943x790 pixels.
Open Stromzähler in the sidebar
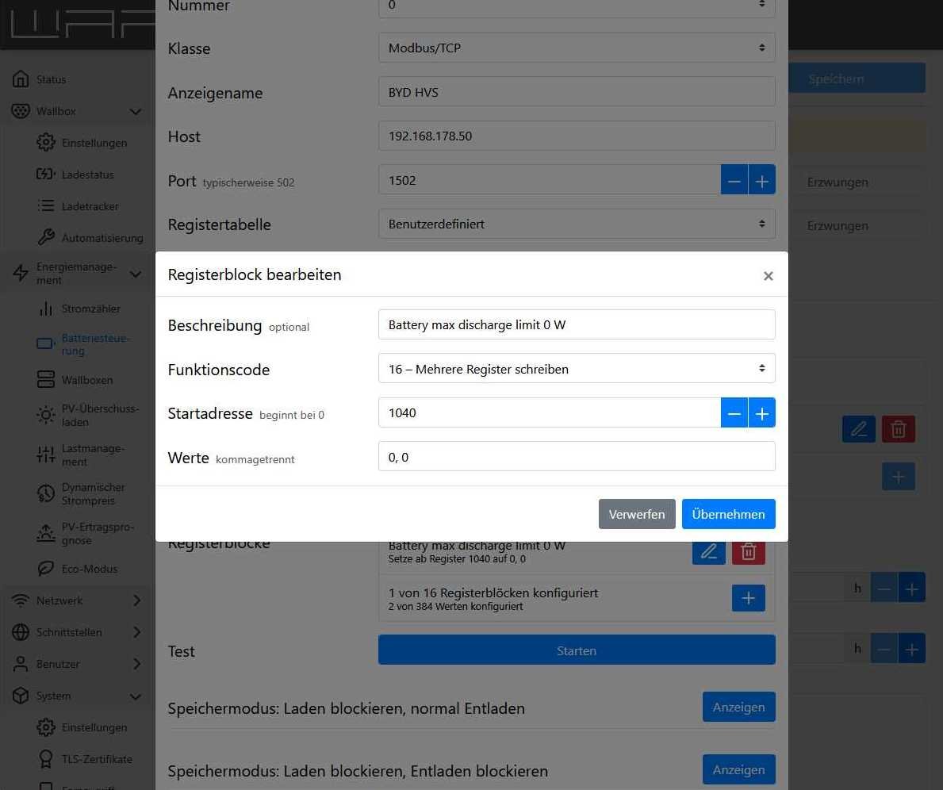90,309
